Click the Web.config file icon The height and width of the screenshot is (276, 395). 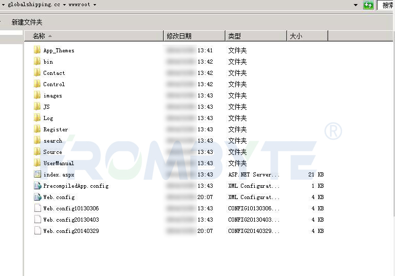coord(37,197)
